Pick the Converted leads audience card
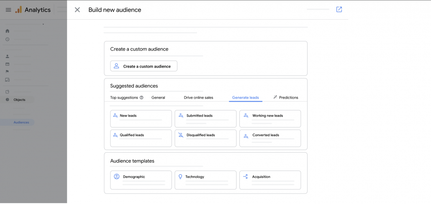Image resolution: width=431 pixels, height=204 pixels. (270, 138)
